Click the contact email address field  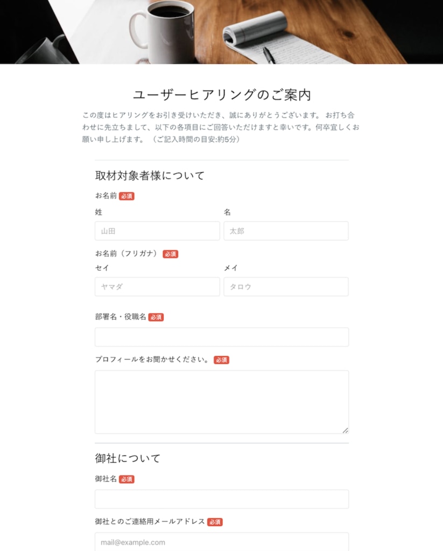point(222,542)
